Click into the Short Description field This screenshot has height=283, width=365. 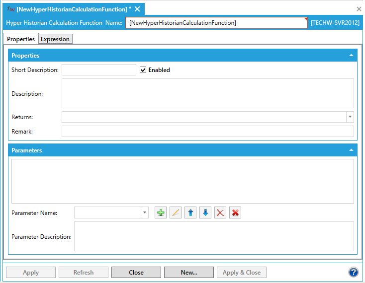[x=98, y=70]
